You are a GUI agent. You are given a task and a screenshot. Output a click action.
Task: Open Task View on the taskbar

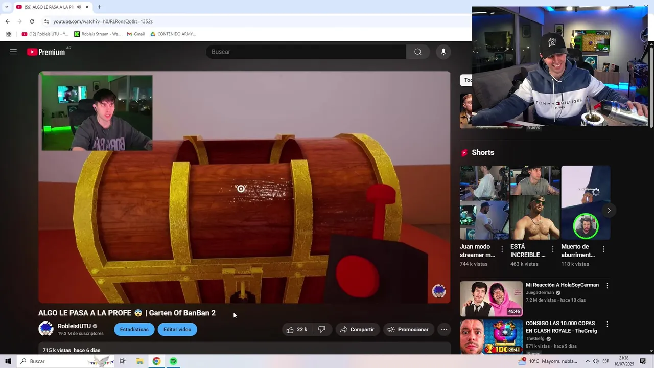[x=123, y=361]
